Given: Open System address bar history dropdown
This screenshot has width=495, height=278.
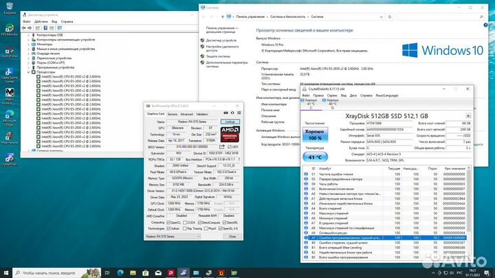Looking at the screenshot, I should click(381, 16).
